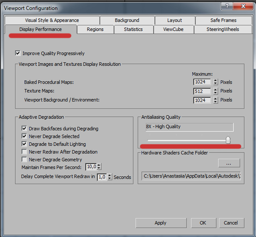Toggle Improve Quality Progressively checkbox

[18, 53]
